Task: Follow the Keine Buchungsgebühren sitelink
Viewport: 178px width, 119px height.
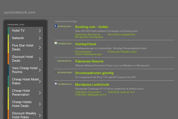Action: click(x=121, y=35)
